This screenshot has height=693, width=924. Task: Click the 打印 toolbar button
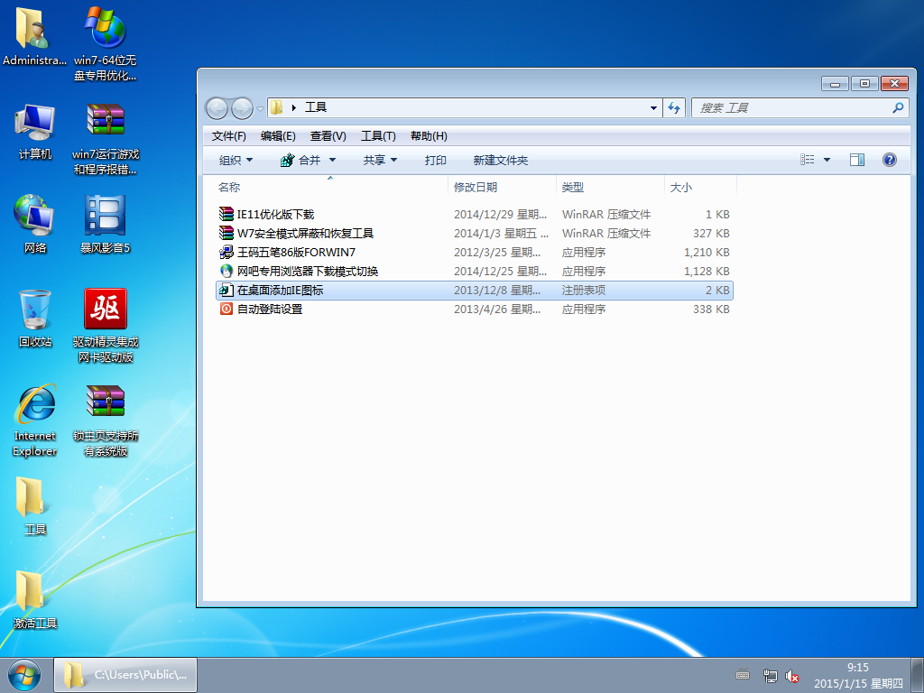click(x=435, y=160)
